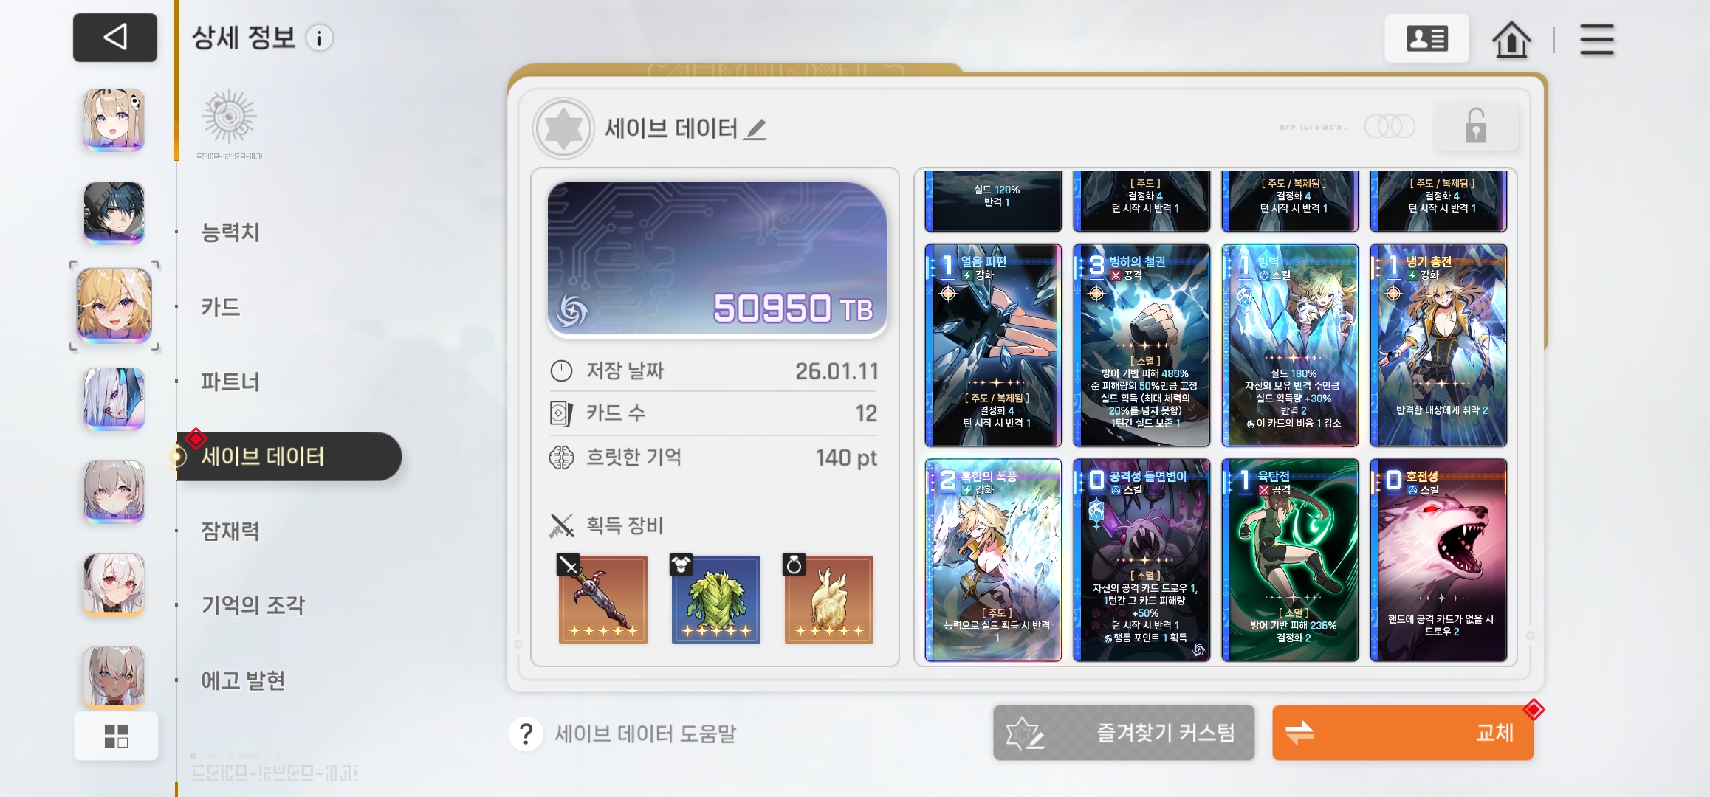Select the dark-haired character portrait
The width and height of the screenshot is (1710, 797).
tap(114, 212)
